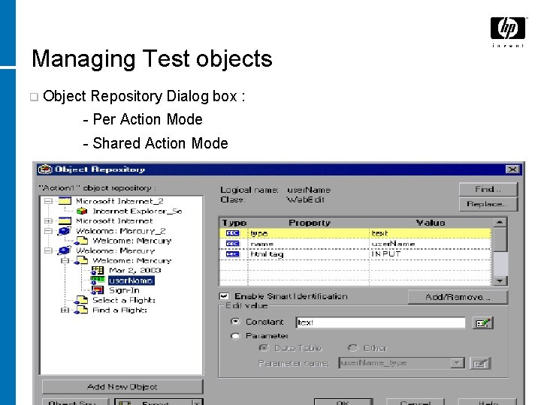Select the Parameter radio button
The image size is (541, 405).
(x=235, y=336)
